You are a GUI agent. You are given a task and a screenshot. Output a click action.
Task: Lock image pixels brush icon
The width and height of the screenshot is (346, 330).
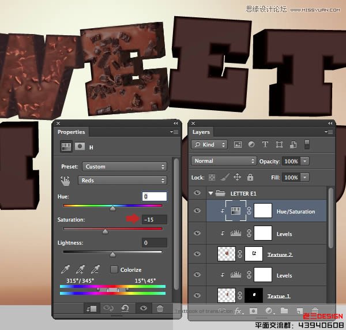coord(225,177)
